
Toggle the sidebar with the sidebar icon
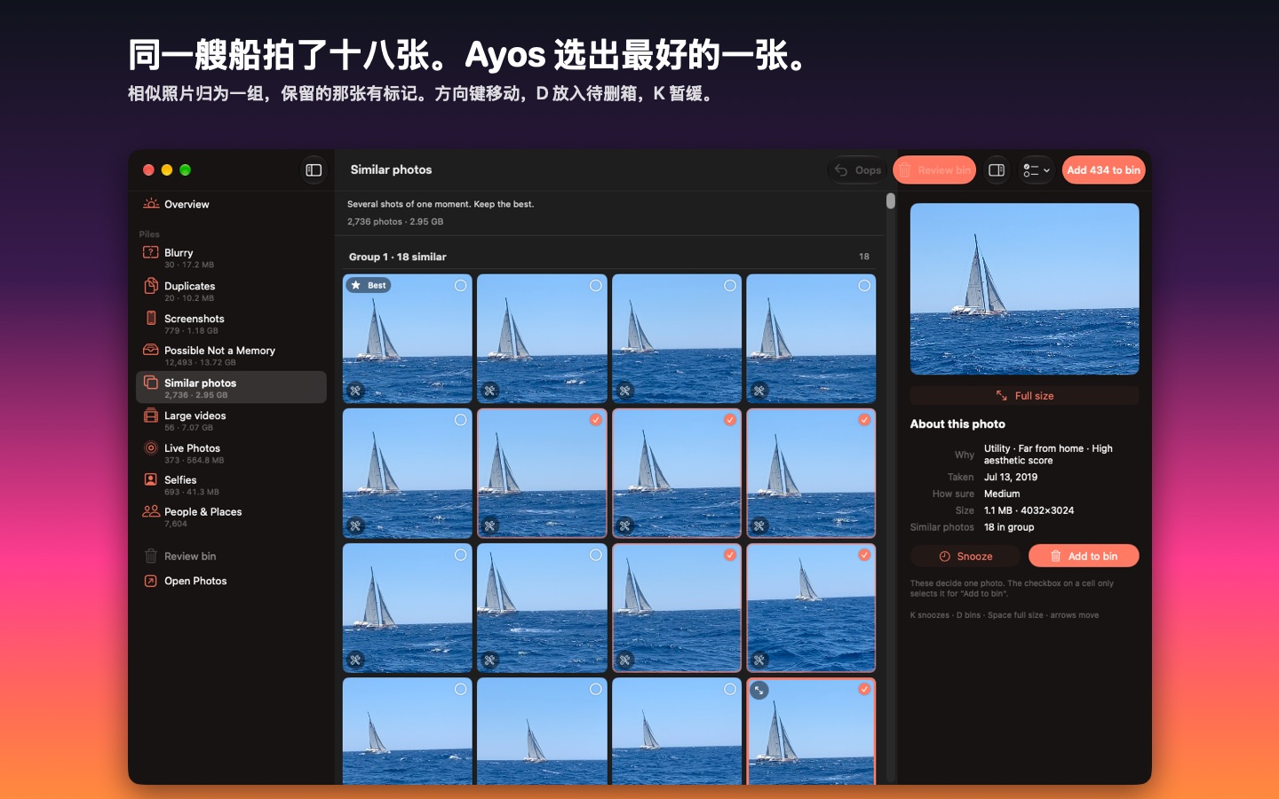coord(314,170)
